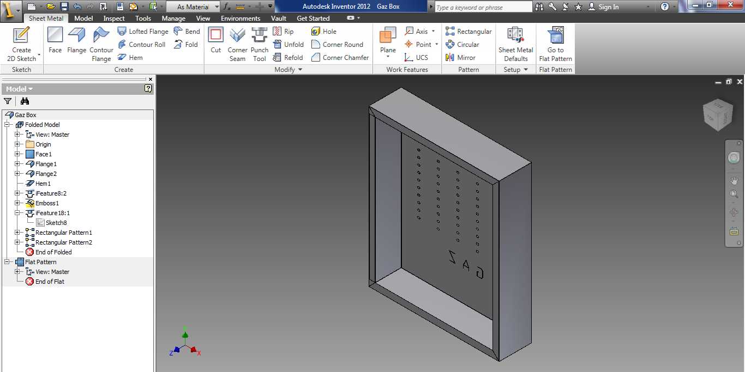The height and width of the screenshot is (372, 745).
Task: Choose Corner Chamfer command
Action: pos(340,58)
